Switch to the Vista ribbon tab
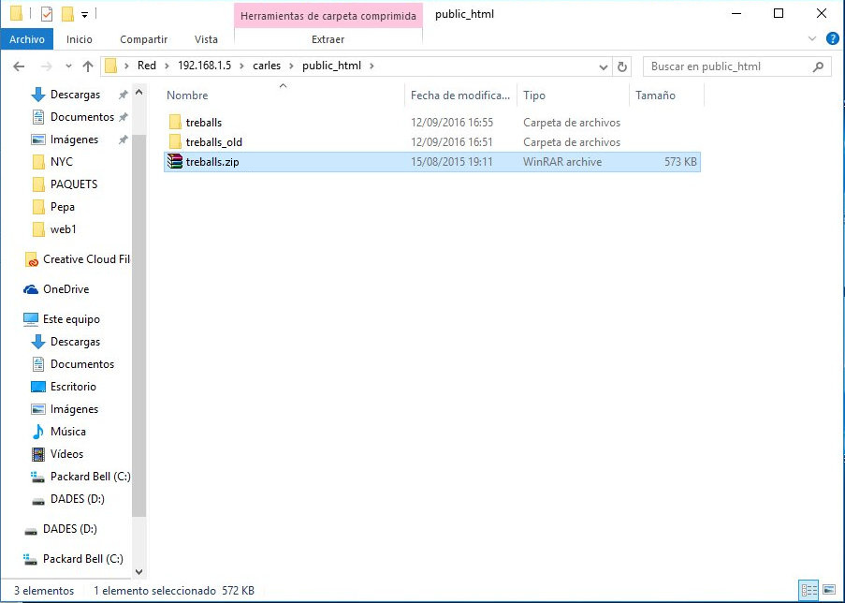 pos(206,39)
